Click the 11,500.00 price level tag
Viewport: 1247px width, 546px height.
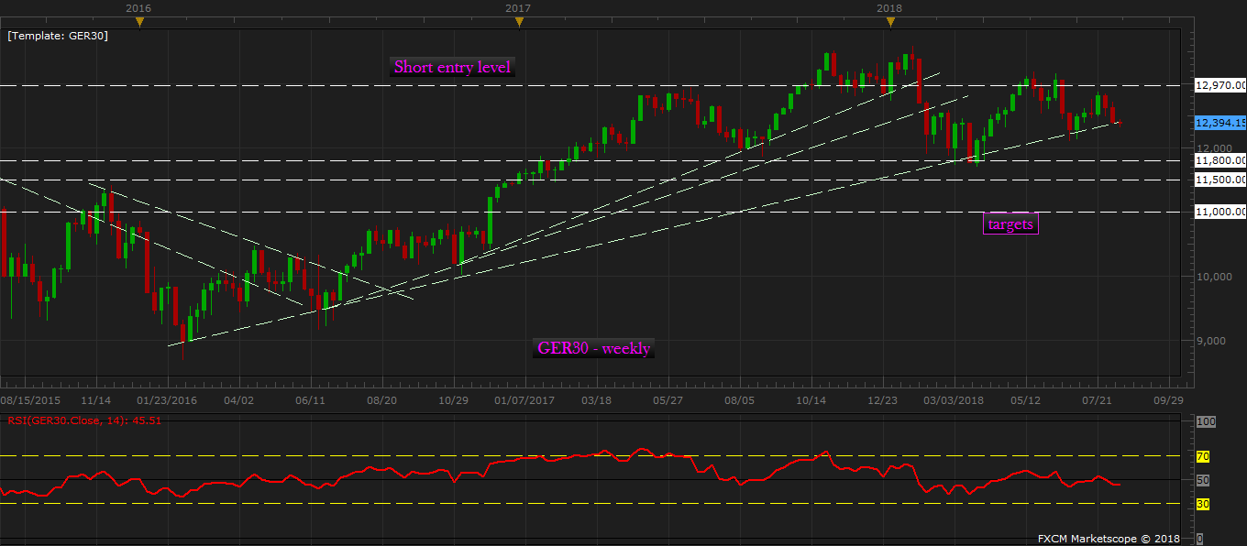(x=1220, y=180)
